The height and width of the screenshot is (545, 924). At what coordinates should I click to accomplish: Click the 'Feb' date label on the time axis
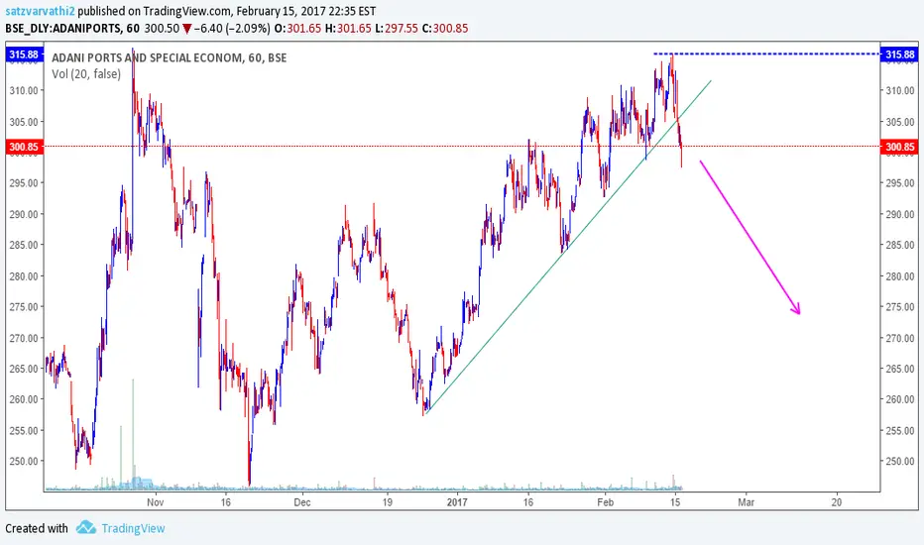tap(605, 502)
